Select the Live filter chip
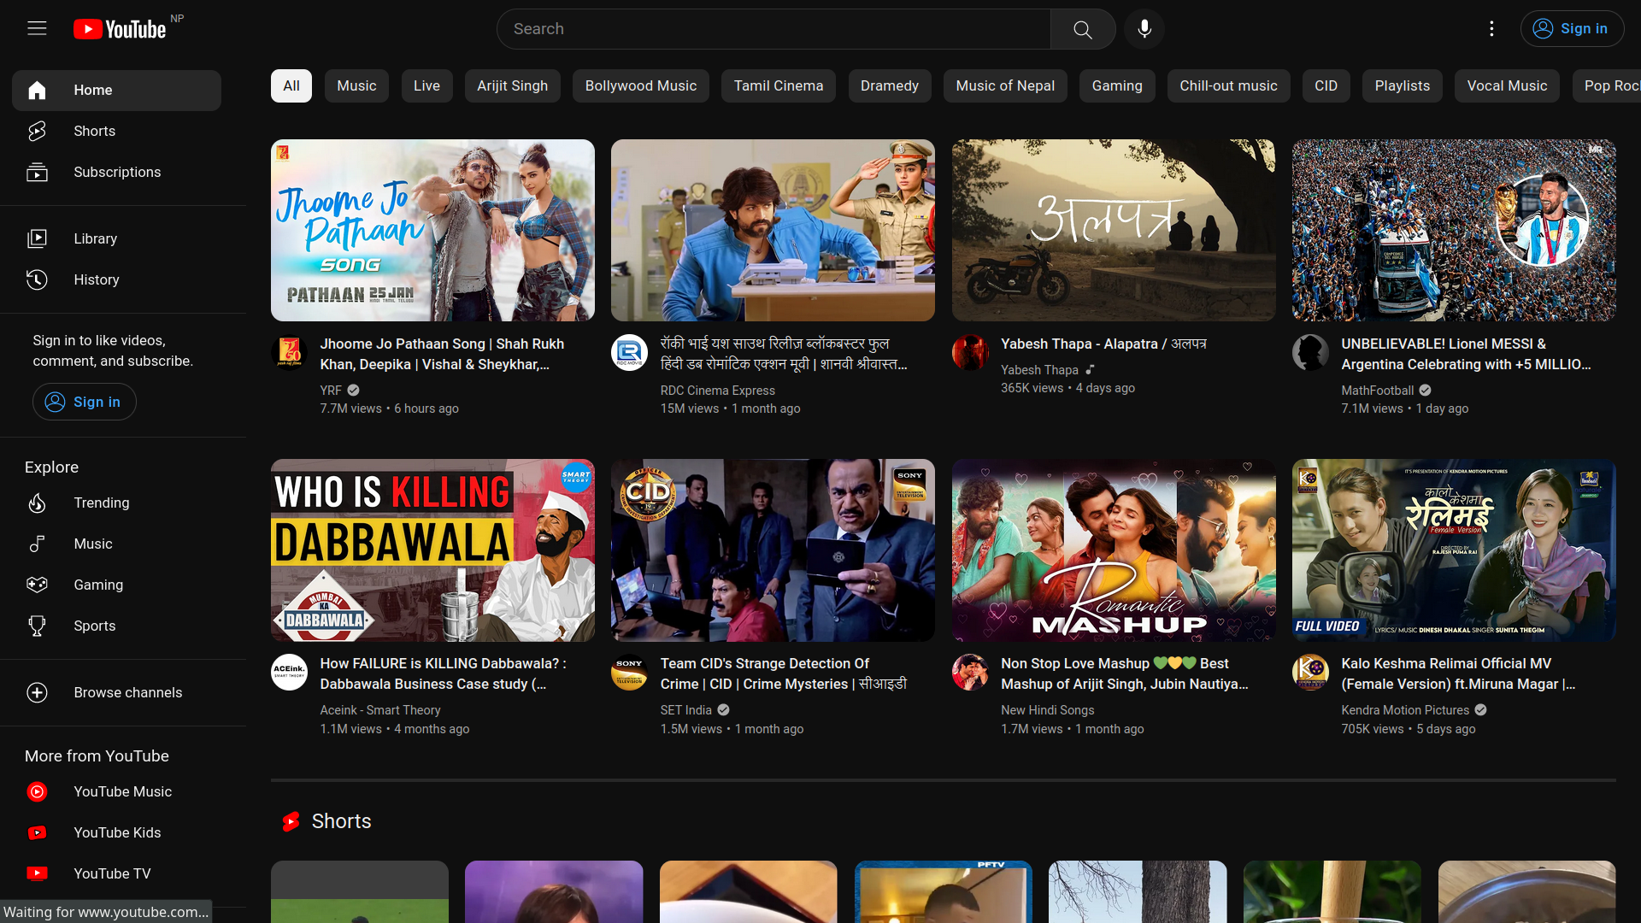Image resolution: width=1641 pixels, height=923 pixels. [426, 85]
